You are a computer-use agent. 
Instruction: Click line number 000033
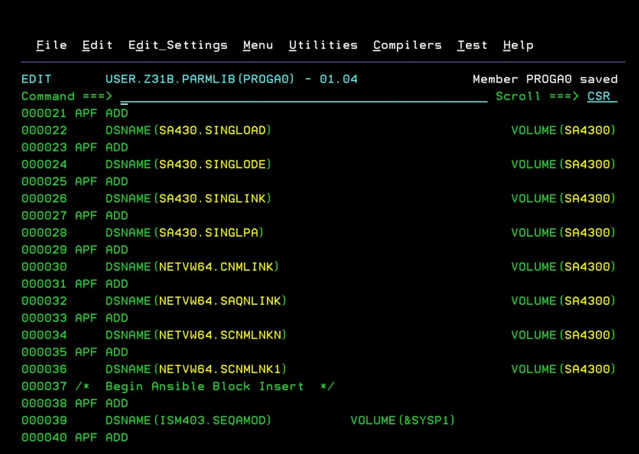tap(44, 318)
